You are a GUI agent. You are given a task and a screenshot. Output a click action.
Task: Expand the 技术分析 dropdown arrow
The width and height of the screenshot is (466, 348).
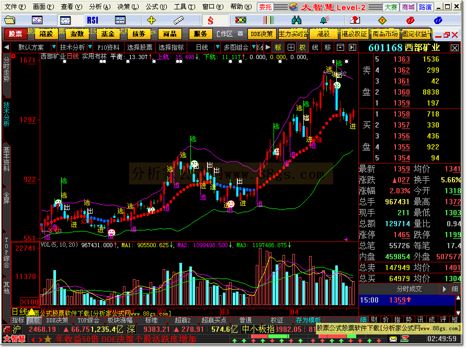tap(90, 47)
